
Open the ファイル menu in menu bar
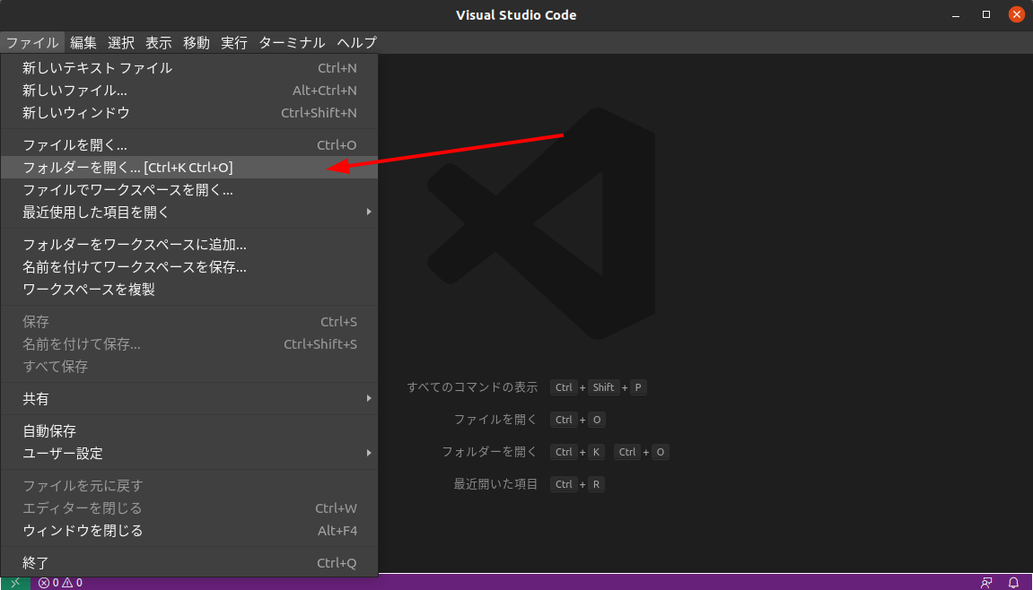(32, 43)
